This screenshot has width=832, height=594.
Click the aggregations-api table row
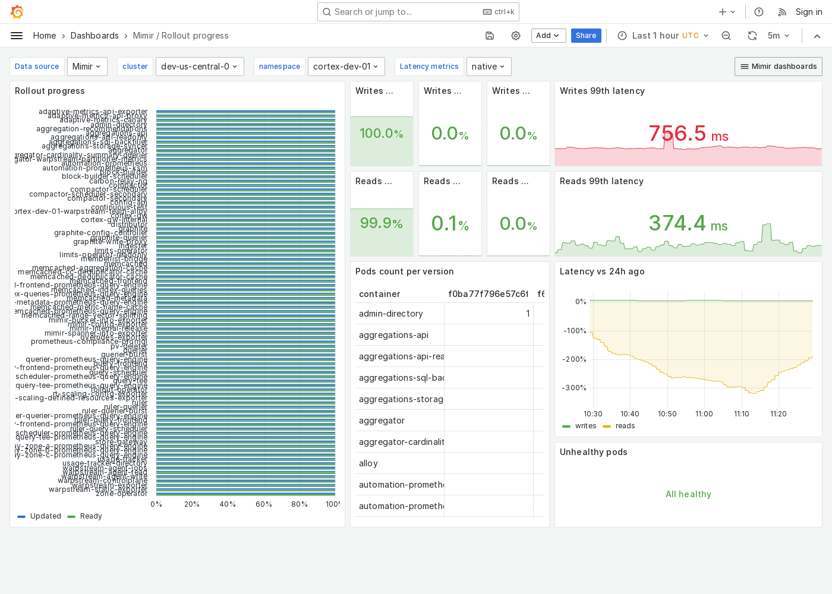(450, 335)
